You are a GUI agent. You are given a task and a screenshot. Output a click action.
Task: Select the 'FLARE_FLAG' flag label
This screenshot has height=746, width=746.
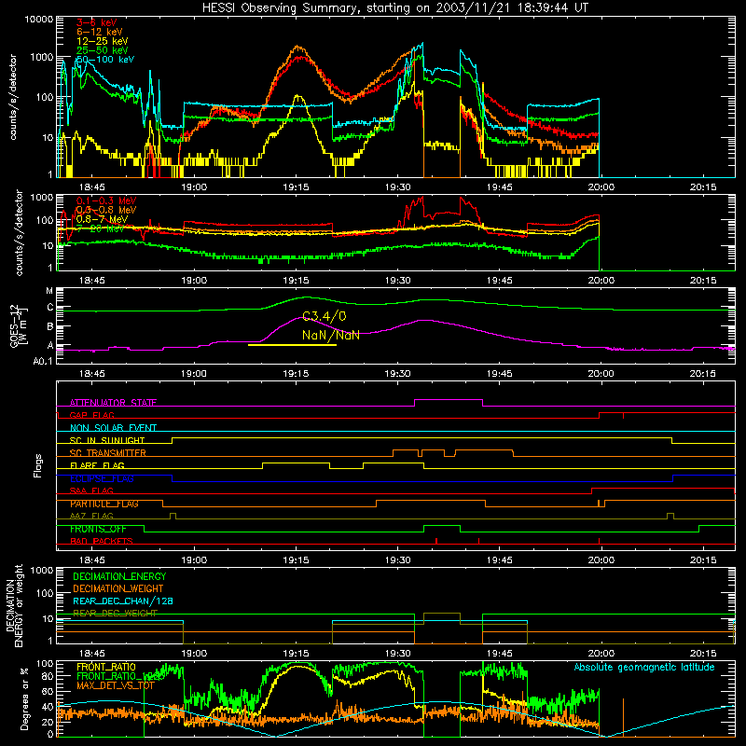click(x=97, y=465)
